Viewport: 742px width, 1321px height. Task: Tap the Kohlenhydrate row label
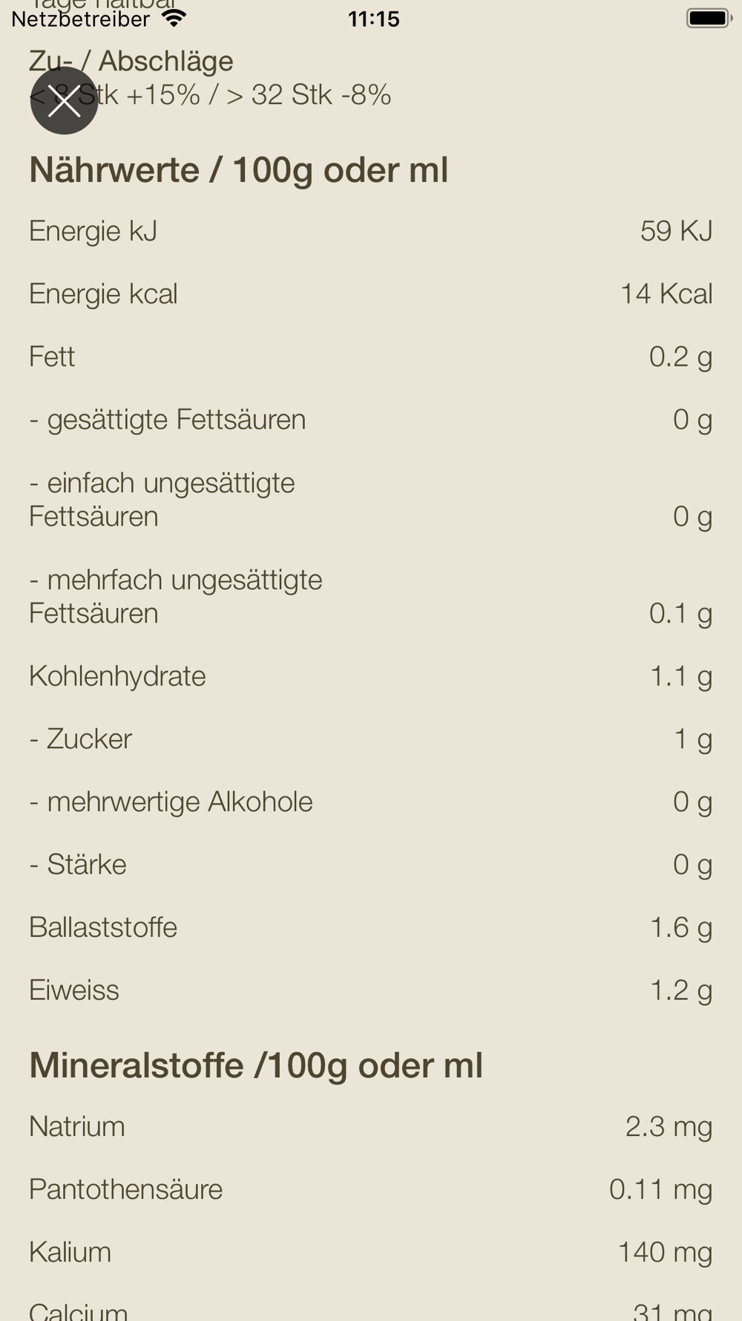[117, 676]
